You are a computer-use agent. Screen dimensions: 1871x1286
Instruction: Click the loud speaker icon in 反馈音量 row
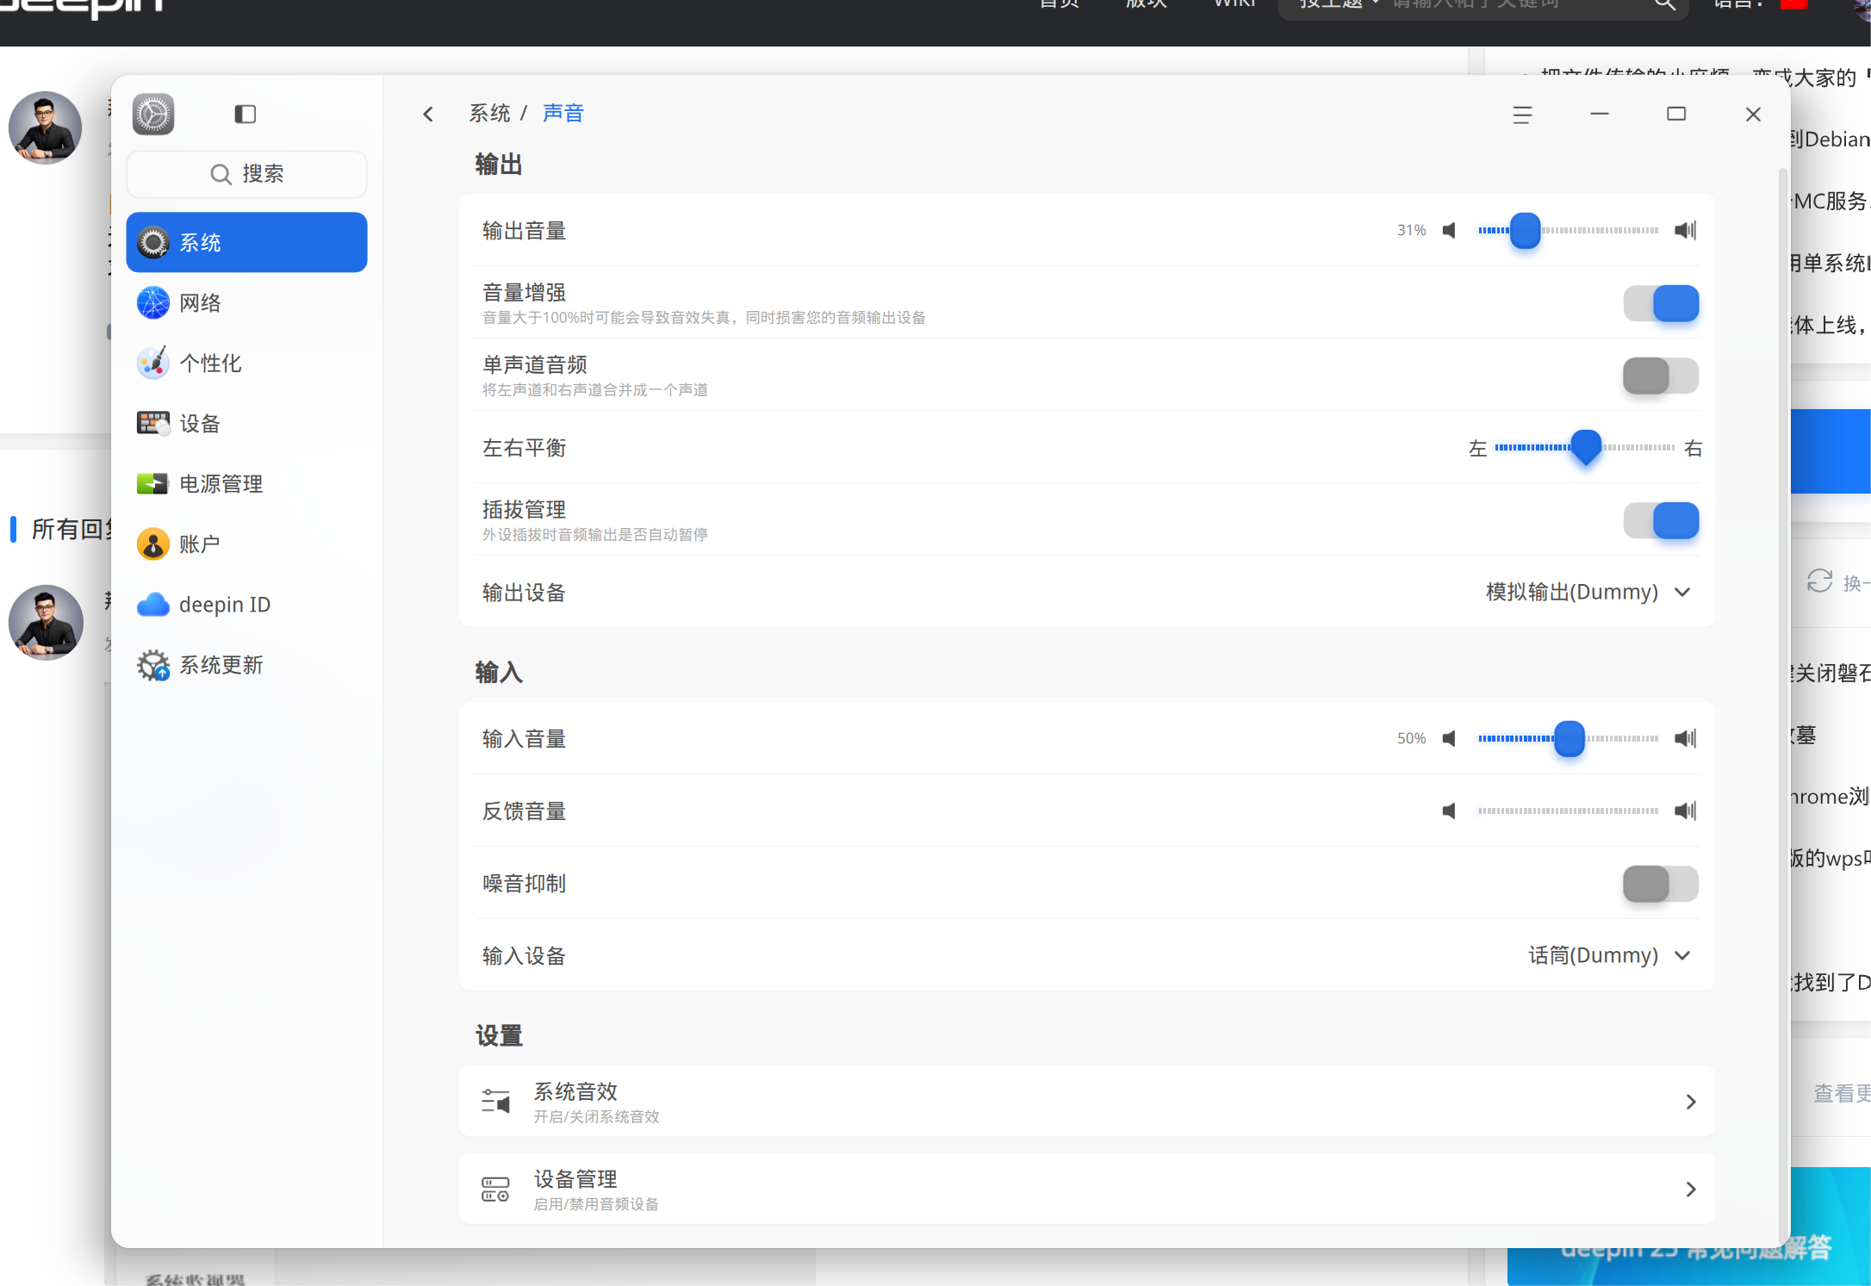(1685, 811)
